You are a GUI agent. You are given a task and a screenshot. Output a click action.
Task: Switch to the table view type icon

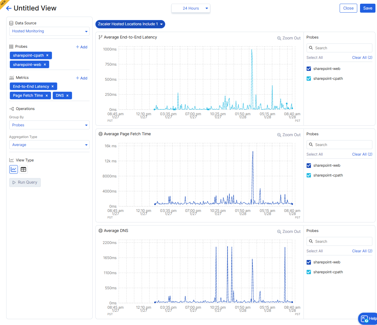point(23,169)
